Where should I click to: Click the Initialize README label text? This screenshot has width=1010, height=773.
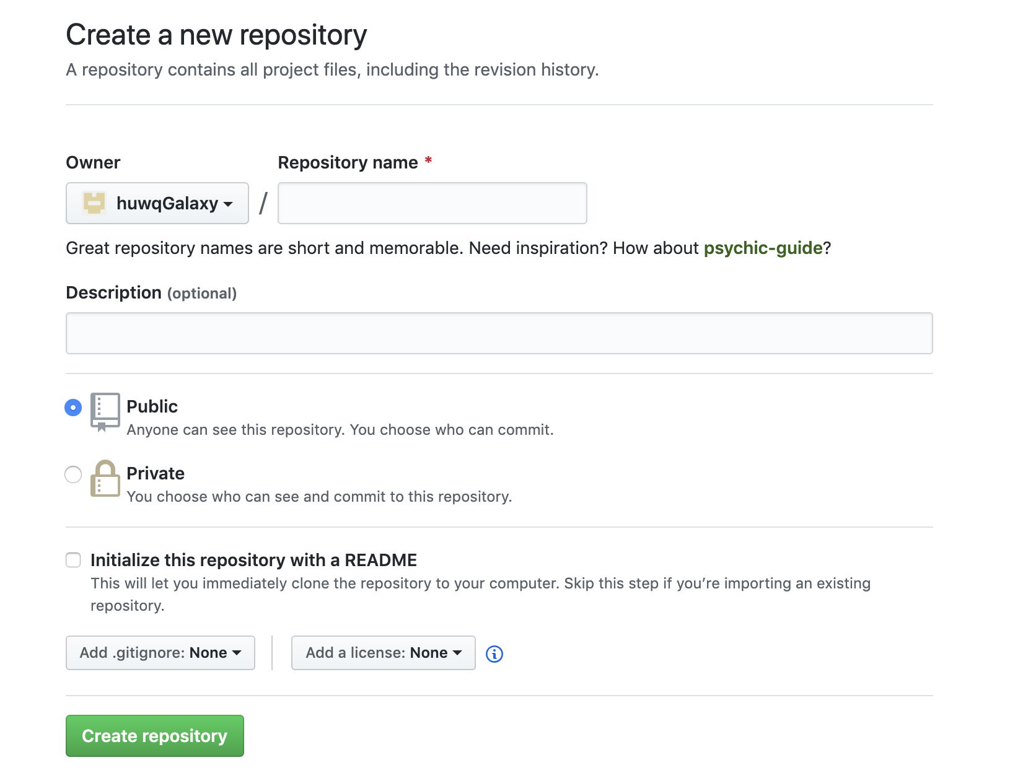click(x=253, y=560)
